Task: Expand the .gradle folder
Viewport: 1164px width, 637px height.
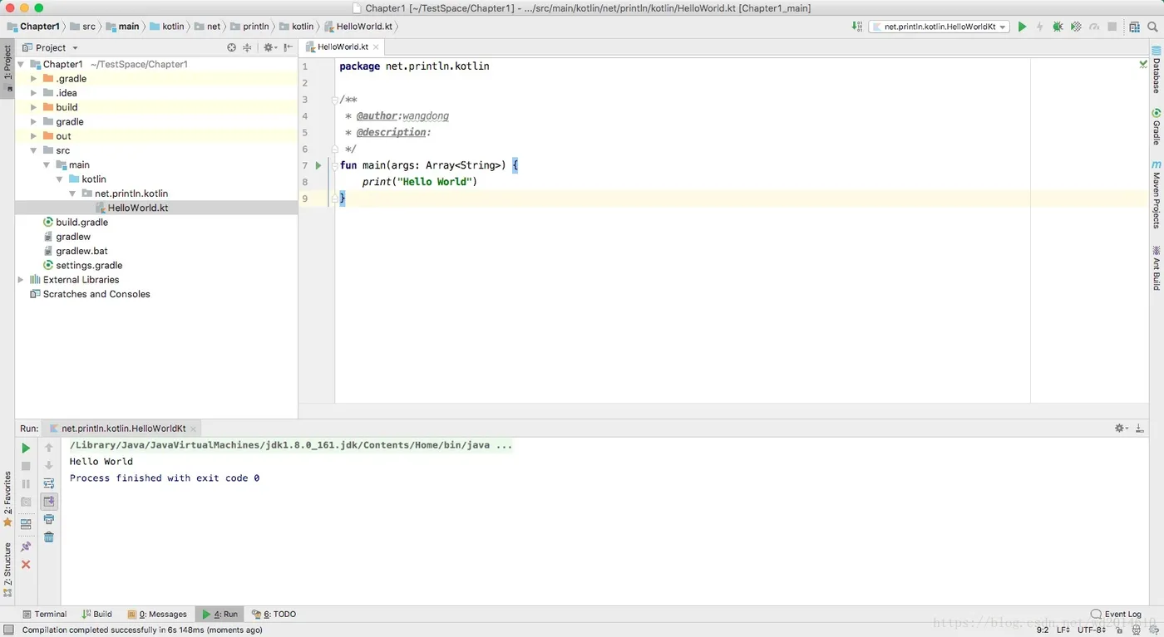Action: pos(33,79)
